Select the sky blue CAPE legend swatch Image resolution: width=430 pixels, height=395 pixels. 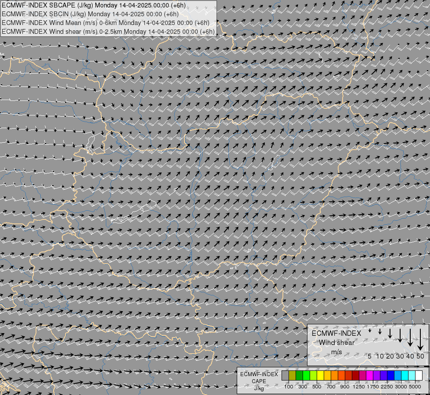(x=397, y=375)
